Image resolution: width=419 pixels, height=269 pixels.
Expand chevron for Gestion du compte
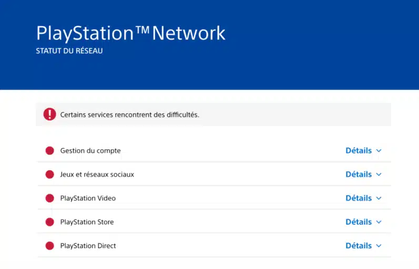[379, 151]
